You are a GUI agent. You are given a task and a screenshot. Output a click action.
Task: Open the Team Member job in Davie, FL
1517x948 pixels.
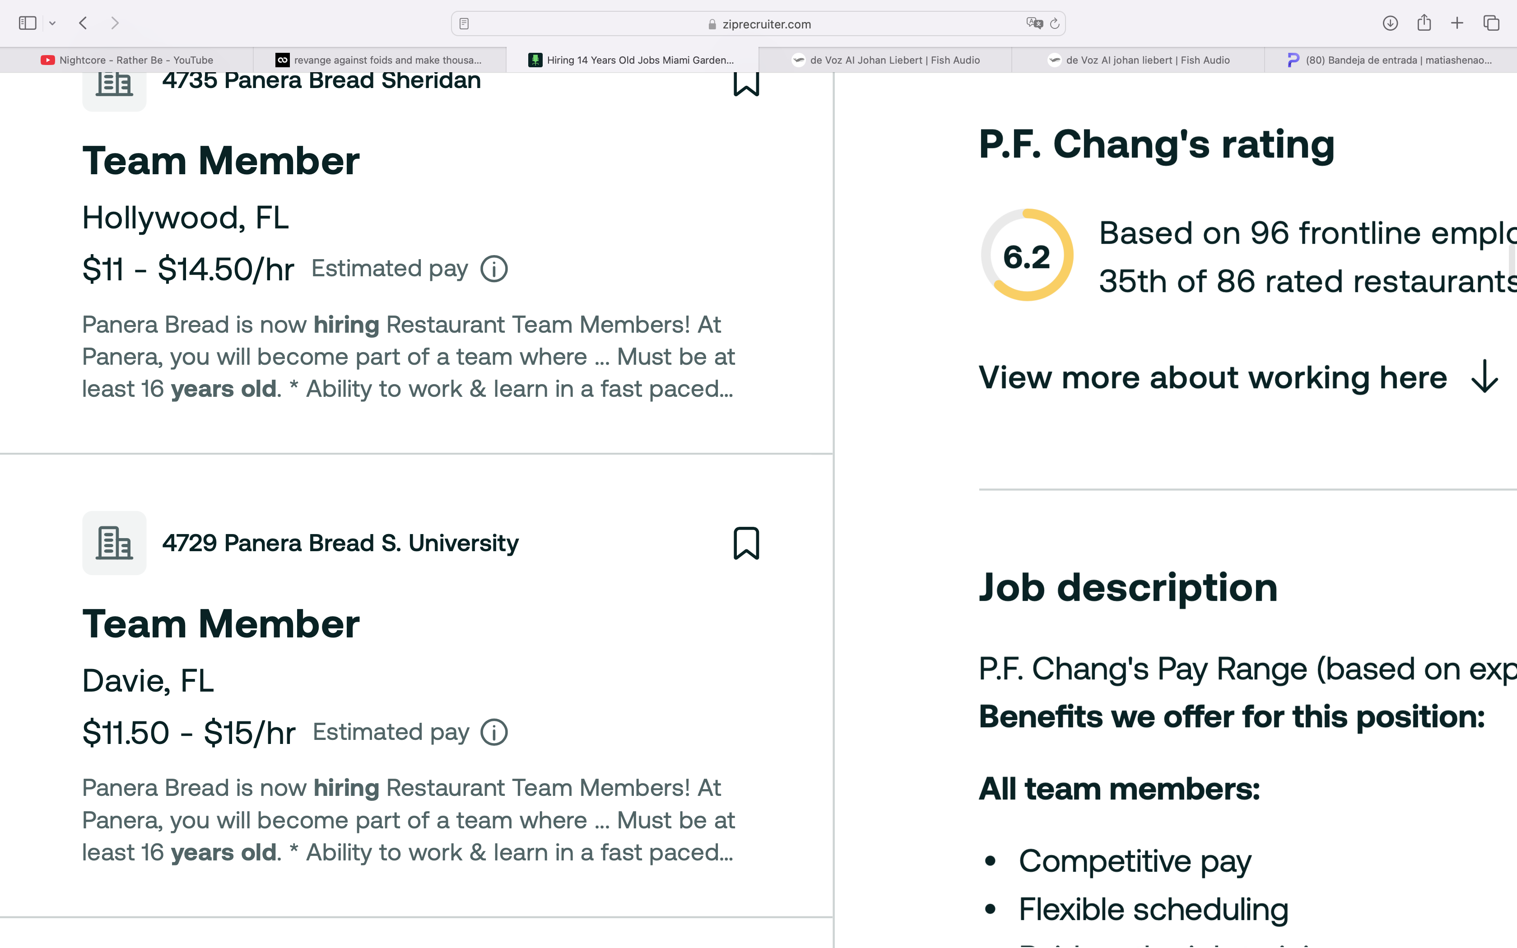(221, 624)
